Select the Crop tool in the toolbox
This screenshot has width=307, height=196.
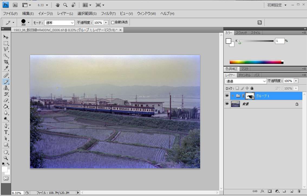pos(6,62)
